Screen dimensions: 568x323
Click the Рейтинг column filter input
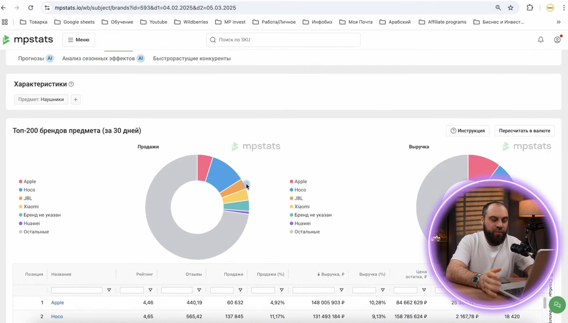[x=132, y=290]
